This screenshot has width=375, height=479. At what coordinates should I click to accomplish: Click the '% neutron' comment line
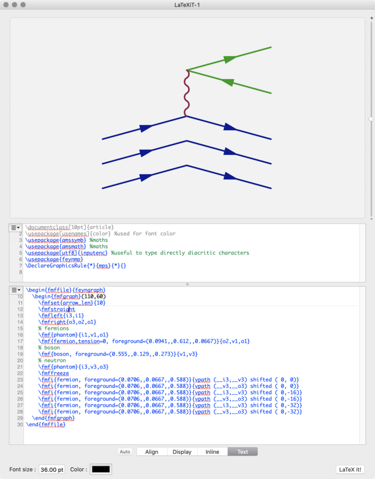click(52, 360)
